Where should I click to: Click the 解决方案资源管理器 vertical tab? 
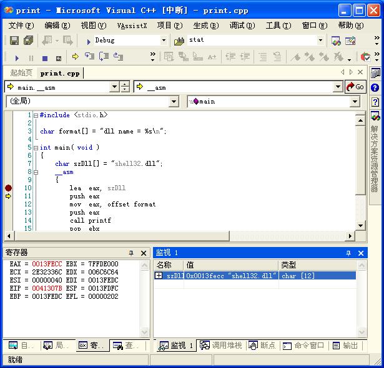pos(375,159)
